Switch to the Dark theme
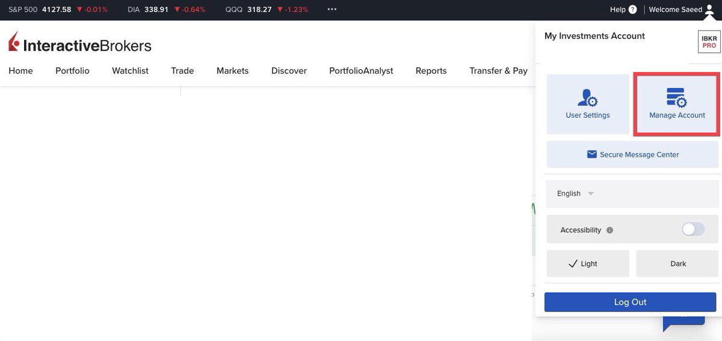Screen dimensions: 722x341 (x=677, y=264)
